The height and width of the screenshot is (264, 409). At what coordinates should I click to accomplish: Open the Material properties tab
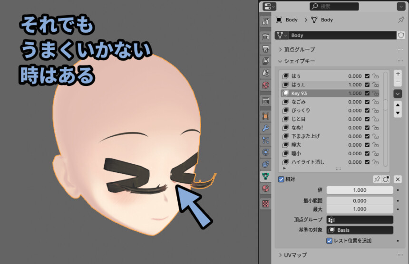click(265, 188)
